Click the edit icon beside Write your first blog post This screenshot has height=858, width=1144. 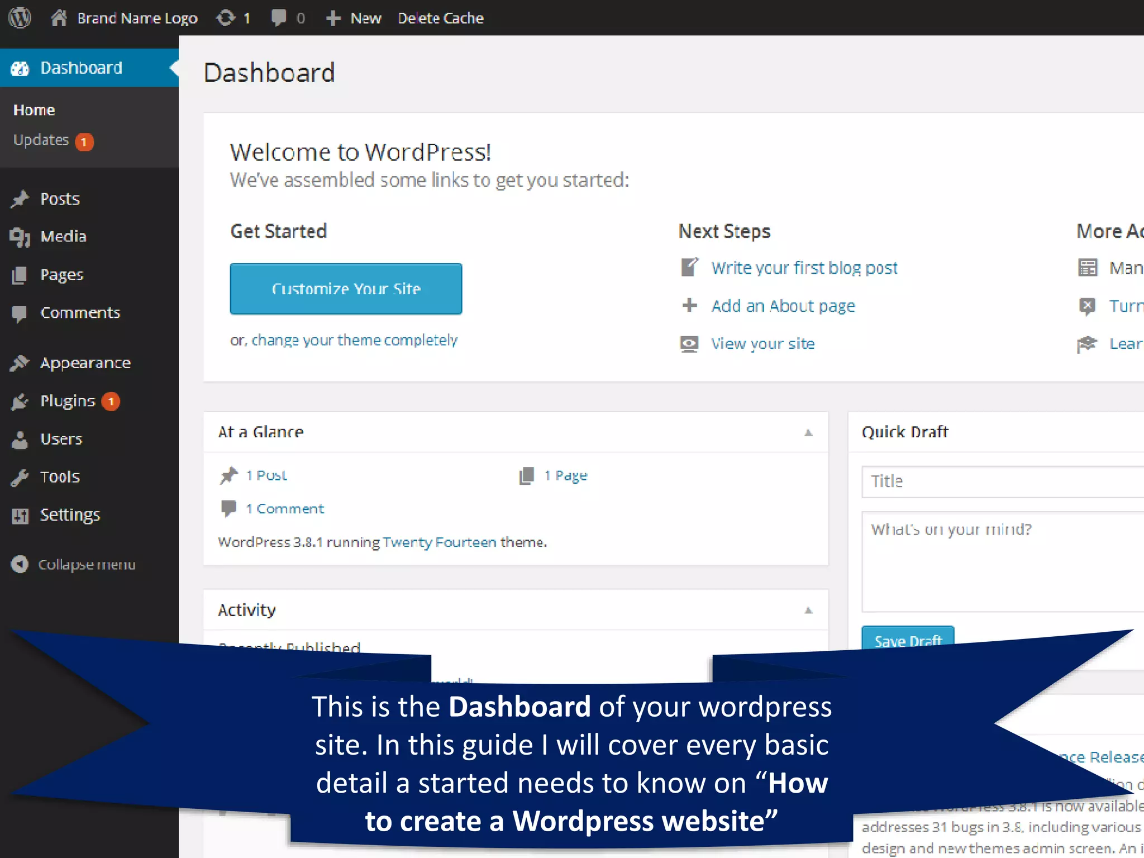pyautogui.click(x=690, y=267)
